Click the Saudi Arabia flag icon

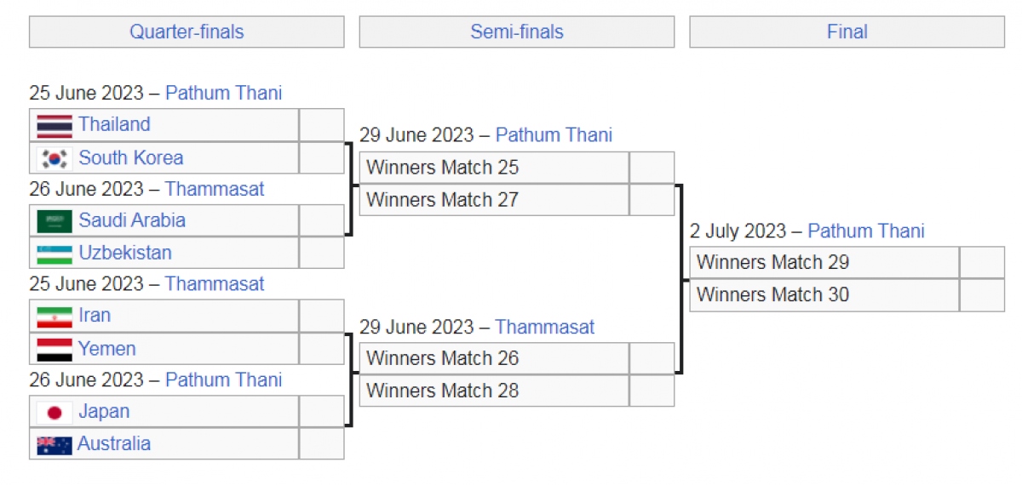pos(55,221)
